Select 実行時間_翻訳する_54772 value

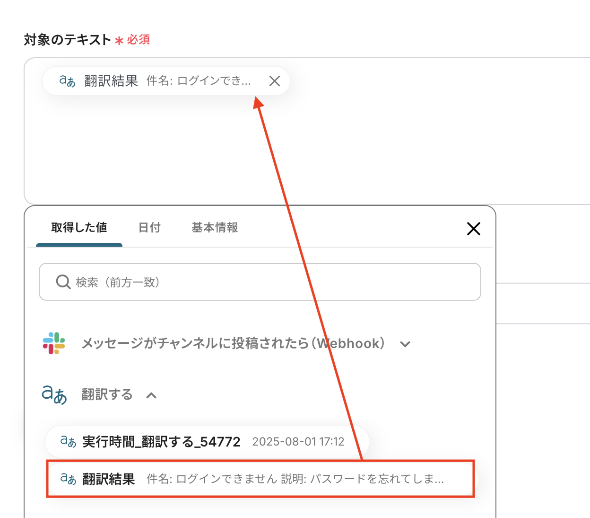click(207, 442)
